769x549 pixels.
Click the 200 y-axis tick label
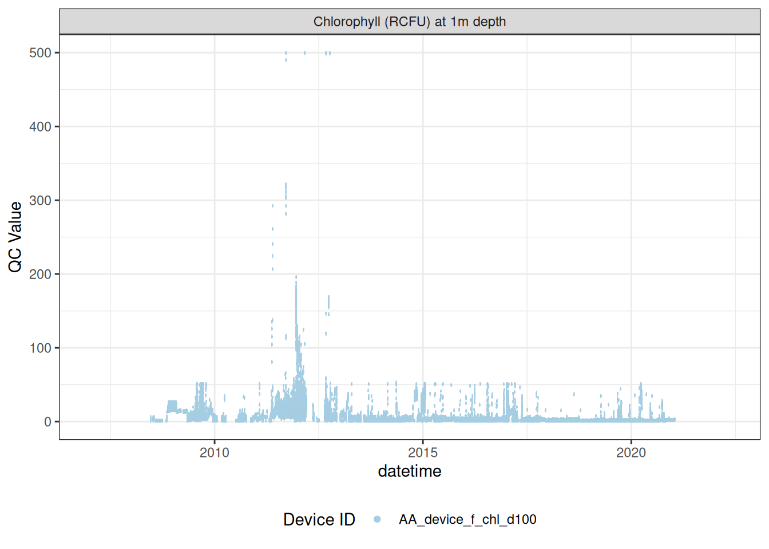(x=40, y=274)
